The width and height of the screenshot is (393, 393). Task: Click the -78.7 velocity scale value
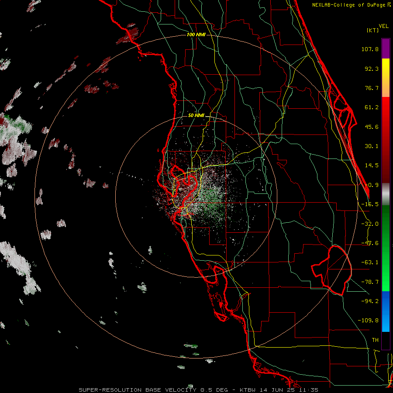click(x=370, y=282)
